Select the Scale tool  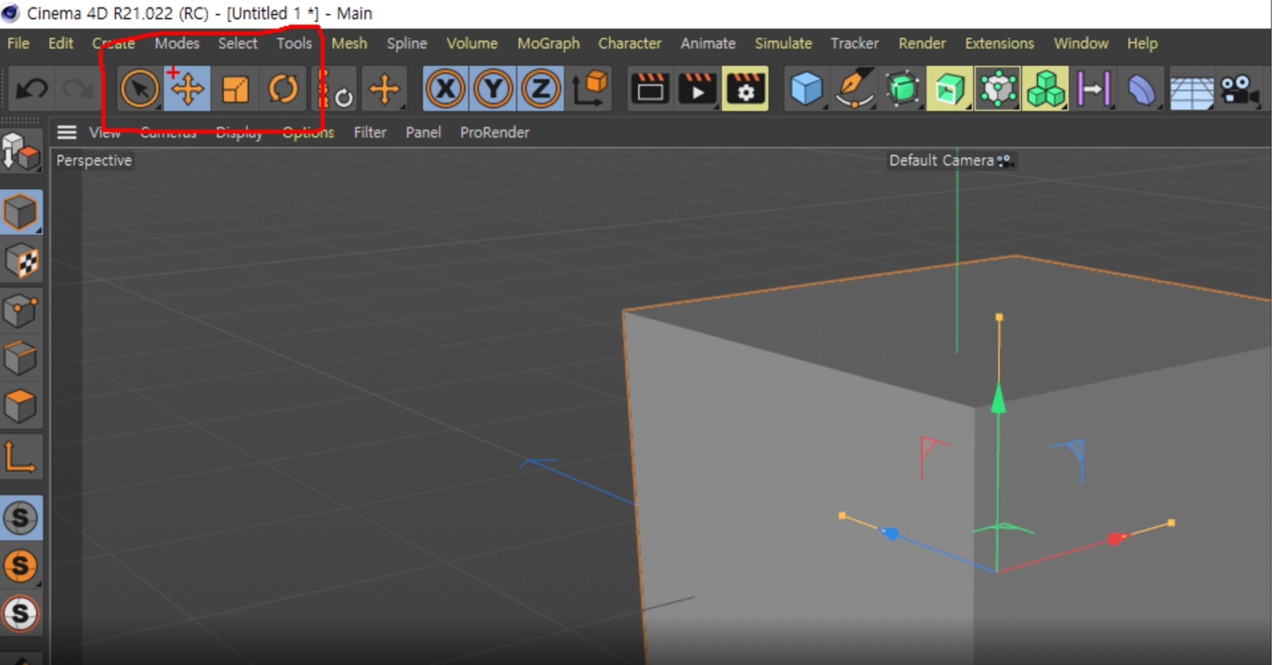tap(235, 89)
